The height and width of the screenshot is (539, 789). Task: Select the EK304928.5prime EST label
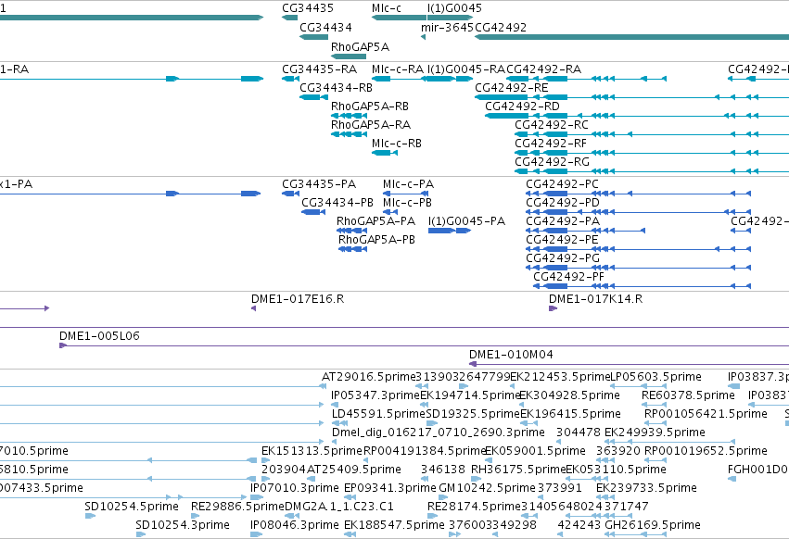tap(569, 395)
